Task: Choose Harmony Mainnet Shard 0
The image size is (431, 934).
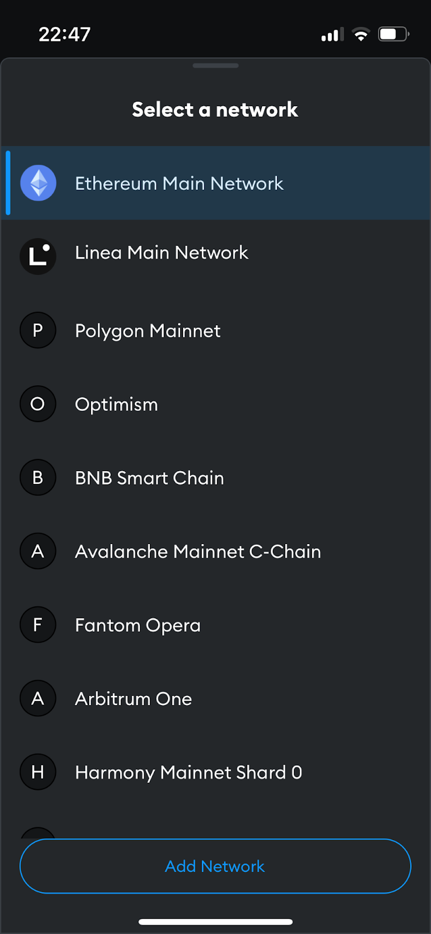Action: click(188, 772)
